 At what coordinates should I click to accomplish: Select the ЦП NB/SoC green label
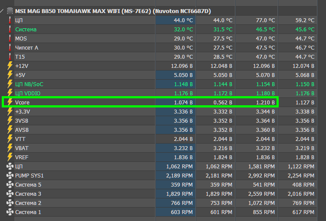pyautogui.click(x=29, y=84)
